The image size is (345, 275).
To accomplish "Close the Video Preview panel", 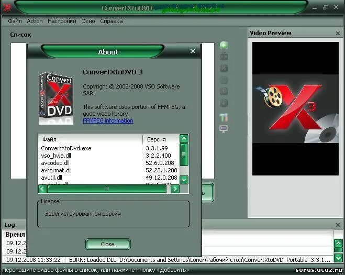I will click(x=338, y=33).
